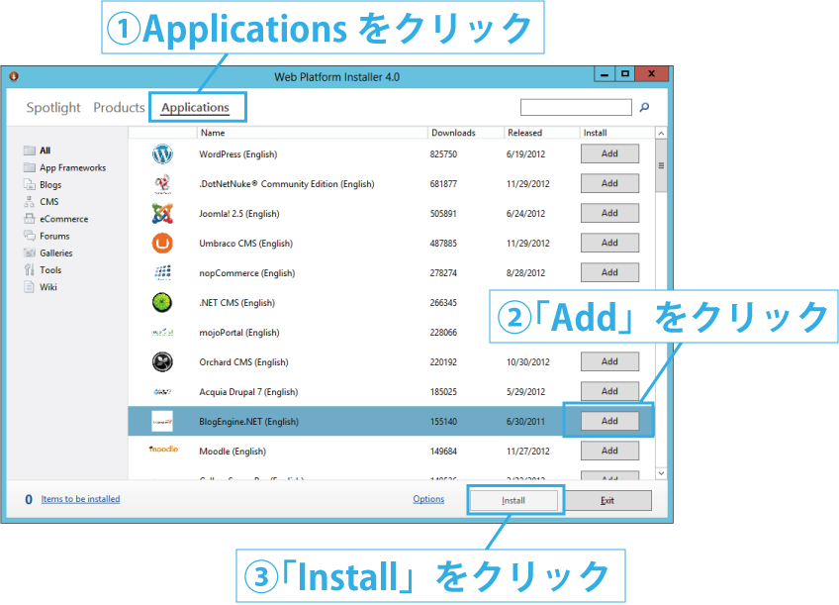Select the DotNetNuke app icon
This screenshot has height=605, width=839.
(x=162, y=183)
